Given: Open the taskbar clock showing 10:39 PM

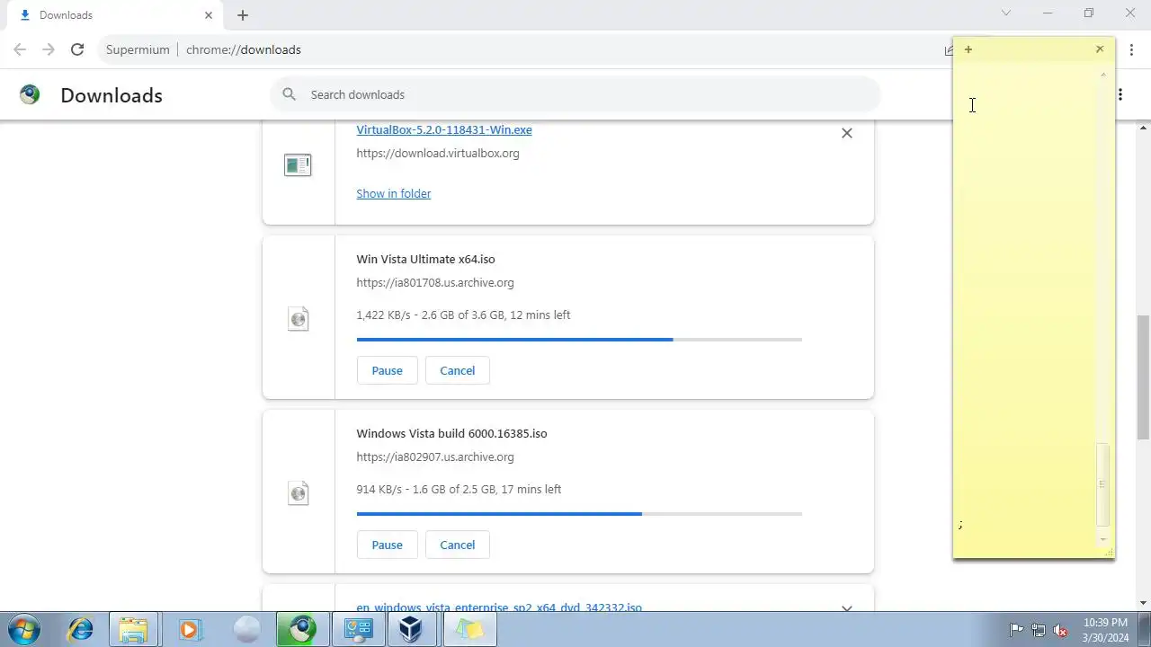Looking at the screenshot, I should coord(1105,630).
